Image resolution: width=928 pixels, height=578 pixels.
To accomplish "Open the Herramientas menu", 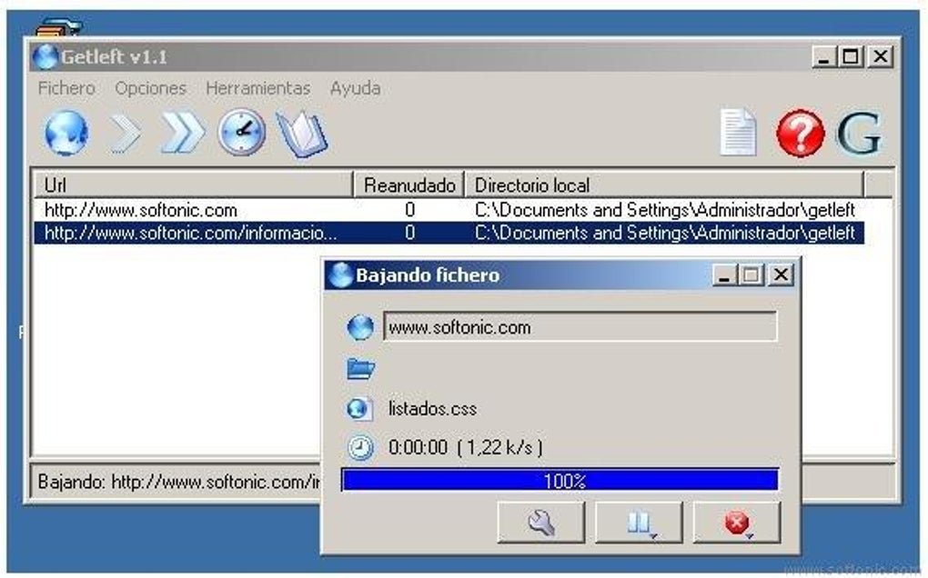I will pos(258,88).
